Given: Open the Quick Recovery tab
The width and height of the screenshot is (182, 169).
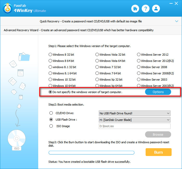Looking at the screenshot, I should click(91, 21).
